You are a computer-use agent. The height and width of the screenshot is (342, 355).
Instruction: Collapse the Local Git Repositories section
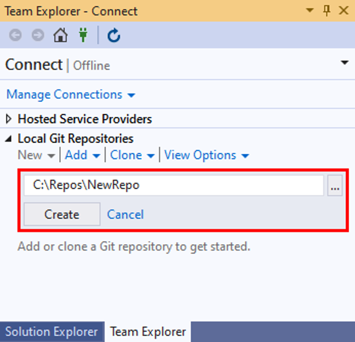tap(8, 139)
